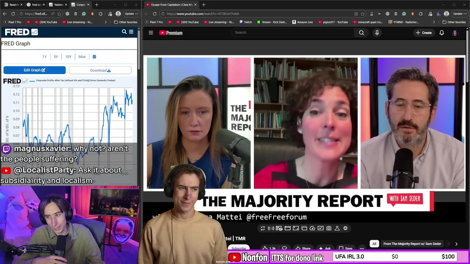Open downloads icon in YouTube browser window
The height and width of the screenshot is (264, 470).
(438, 14)
